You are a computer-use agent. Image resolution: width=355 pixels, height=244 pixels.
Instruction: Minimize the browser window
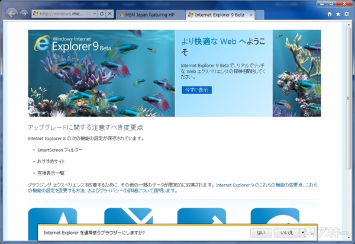pos(321,3)
